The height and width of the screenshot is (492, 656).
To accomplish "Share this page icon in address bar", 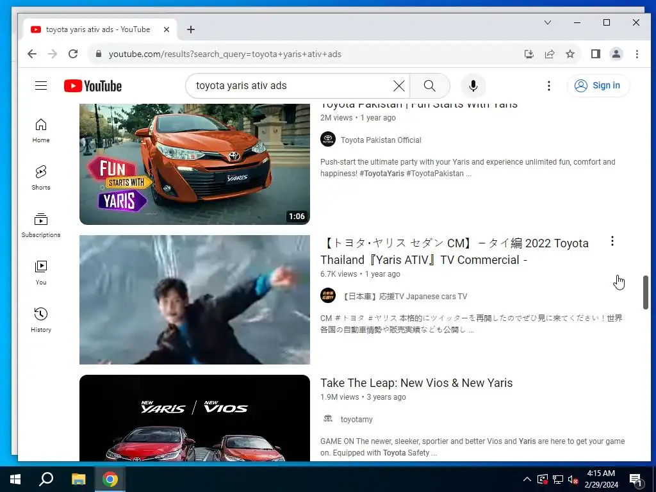I will click(x=549, y=54).
